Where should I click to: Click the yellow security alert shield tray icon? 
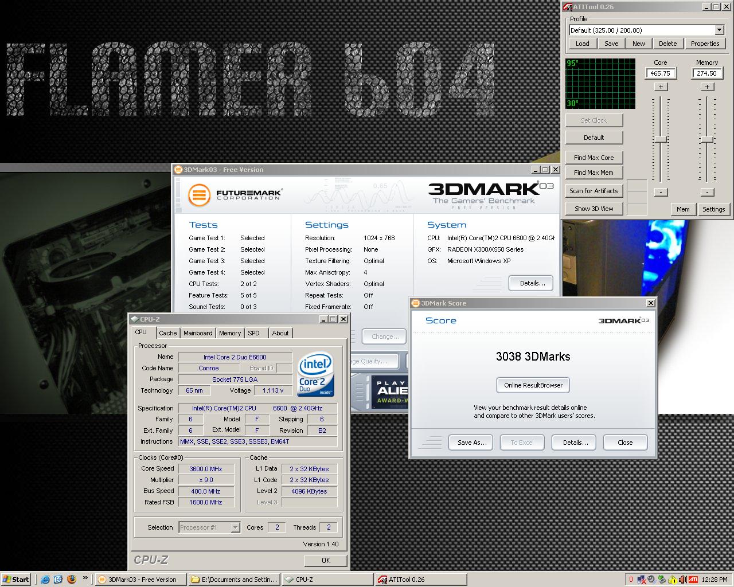[673, 580]
